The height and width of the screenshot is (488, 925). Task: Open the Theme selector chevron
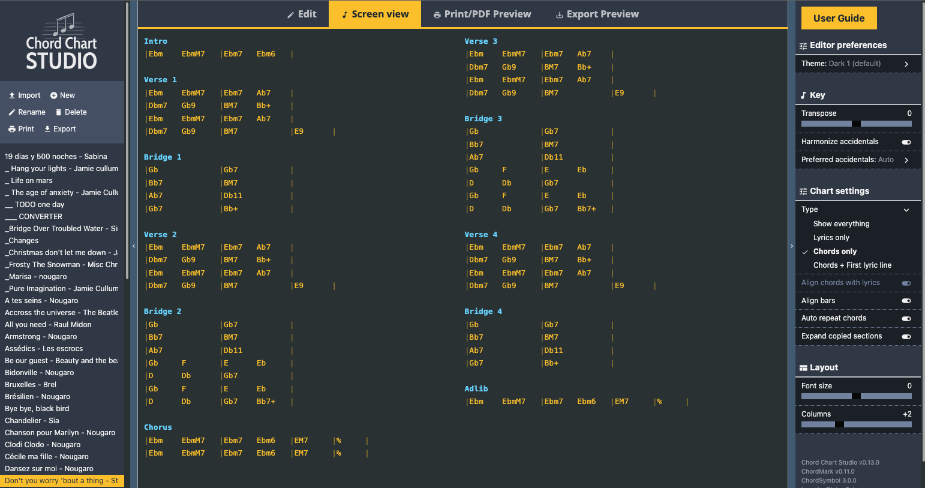pos(906,64)
